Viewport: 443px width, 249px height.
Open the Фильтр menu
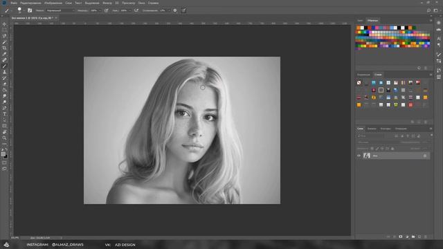pyautogui.click(x=107, y=3)
